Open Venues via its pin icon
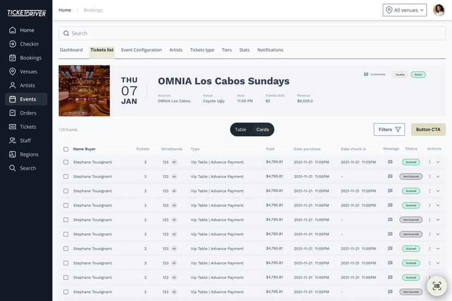 [13, 71]
